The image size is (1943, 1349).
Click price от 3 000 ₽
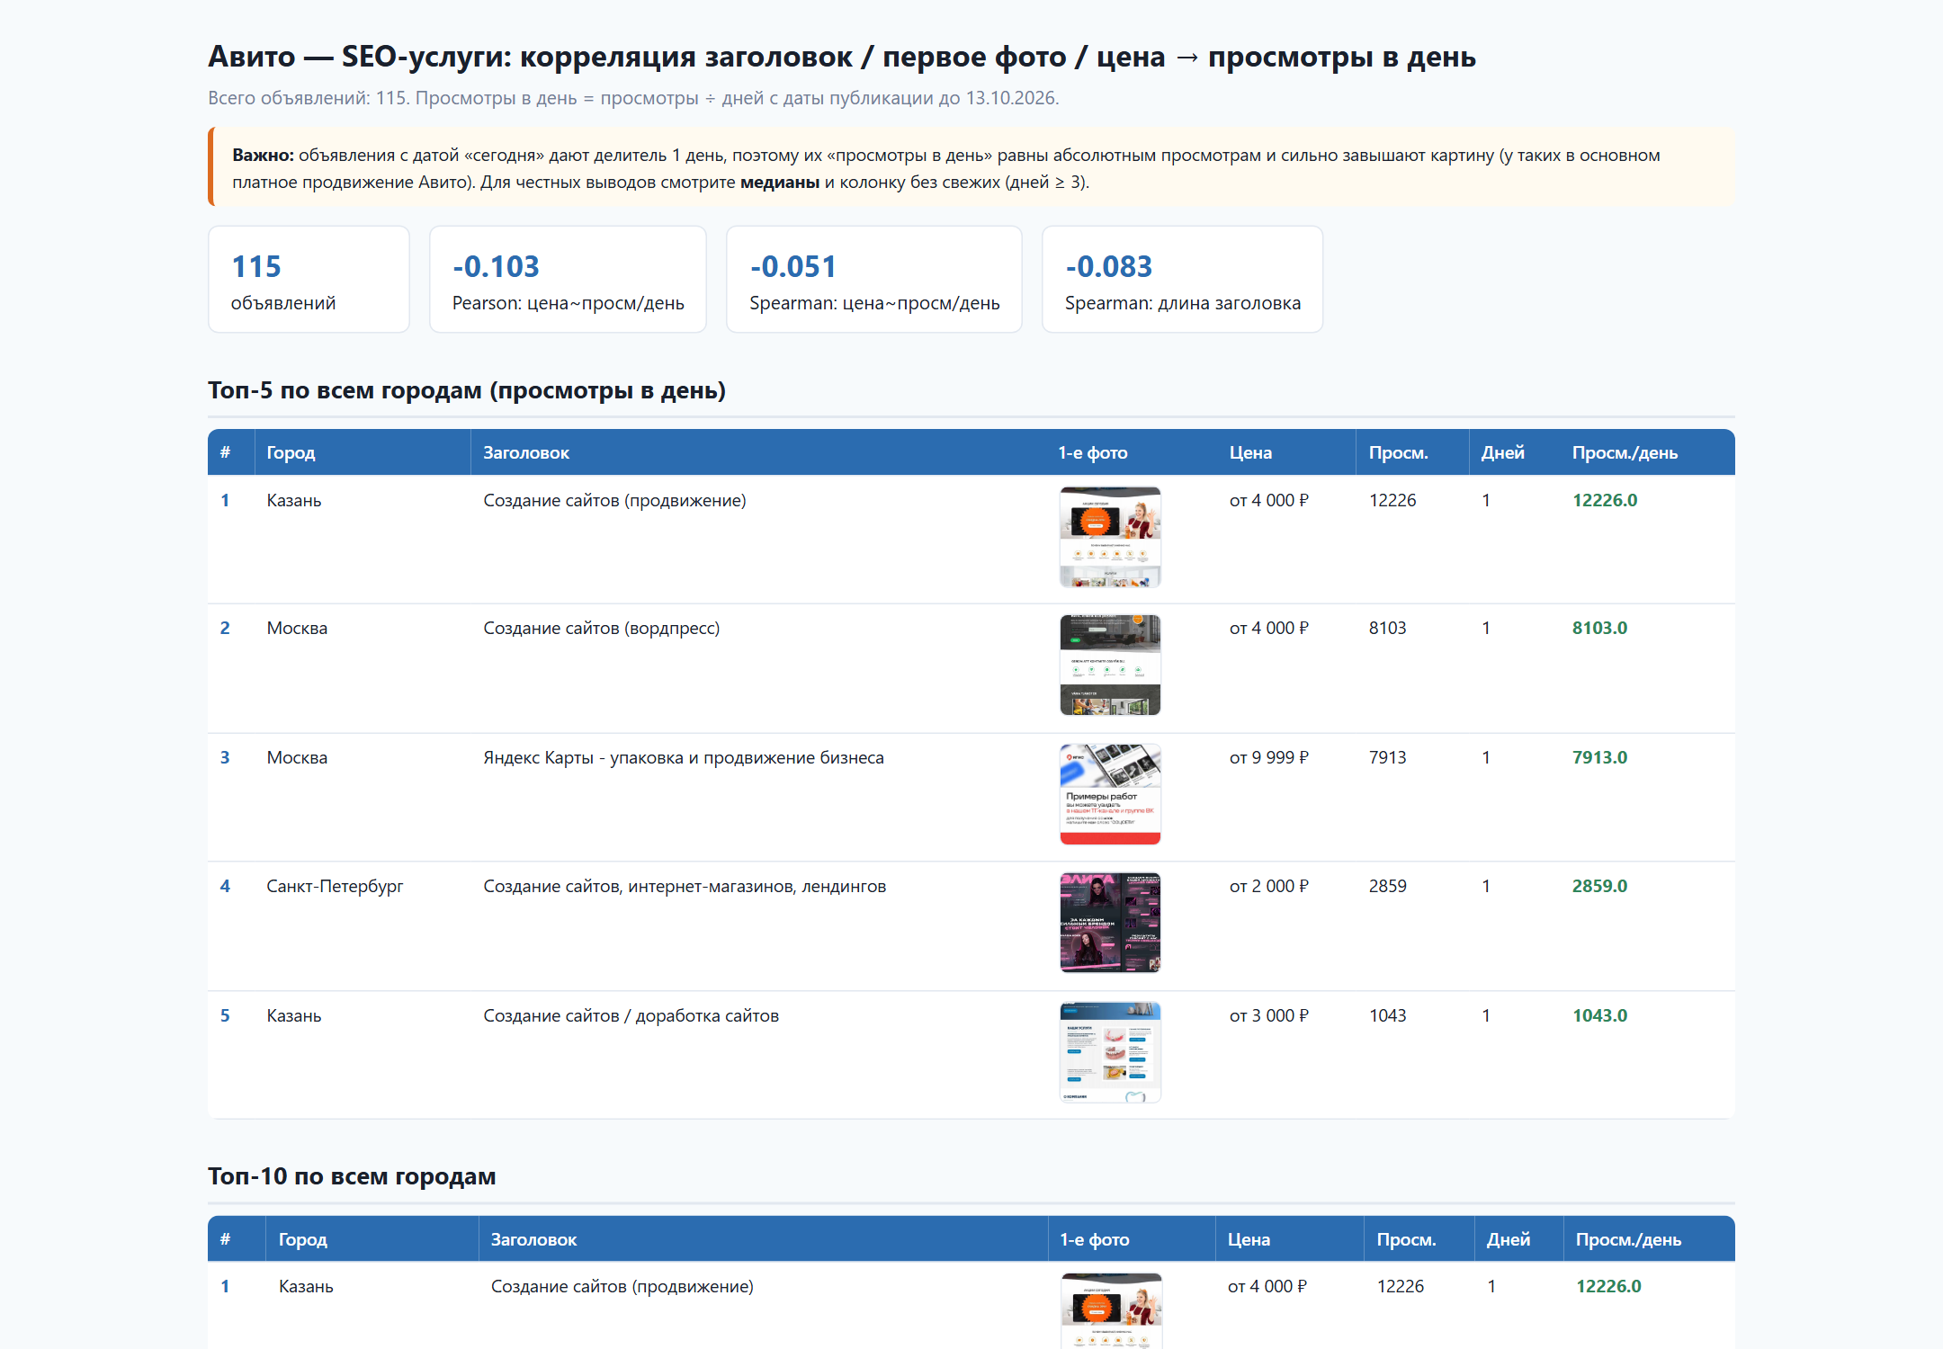pyautogui.click(x=1268, y=1015)
